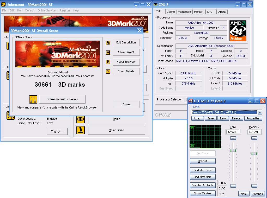
Task: Increase Memory clock with plus button
Action: (x=254, y=138)
